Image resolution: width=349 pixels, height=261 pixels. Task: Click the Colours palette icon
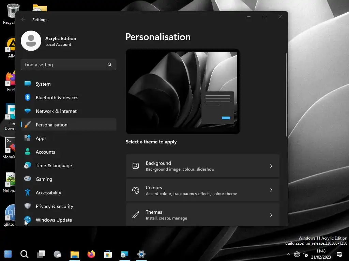pos(136,190)
